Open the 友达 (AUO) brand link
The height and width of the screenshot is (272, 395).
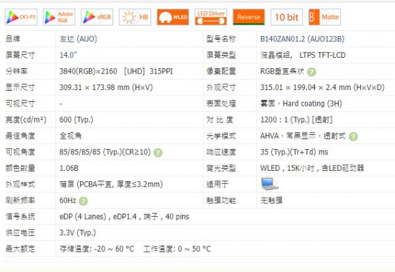tap(78, 39)
